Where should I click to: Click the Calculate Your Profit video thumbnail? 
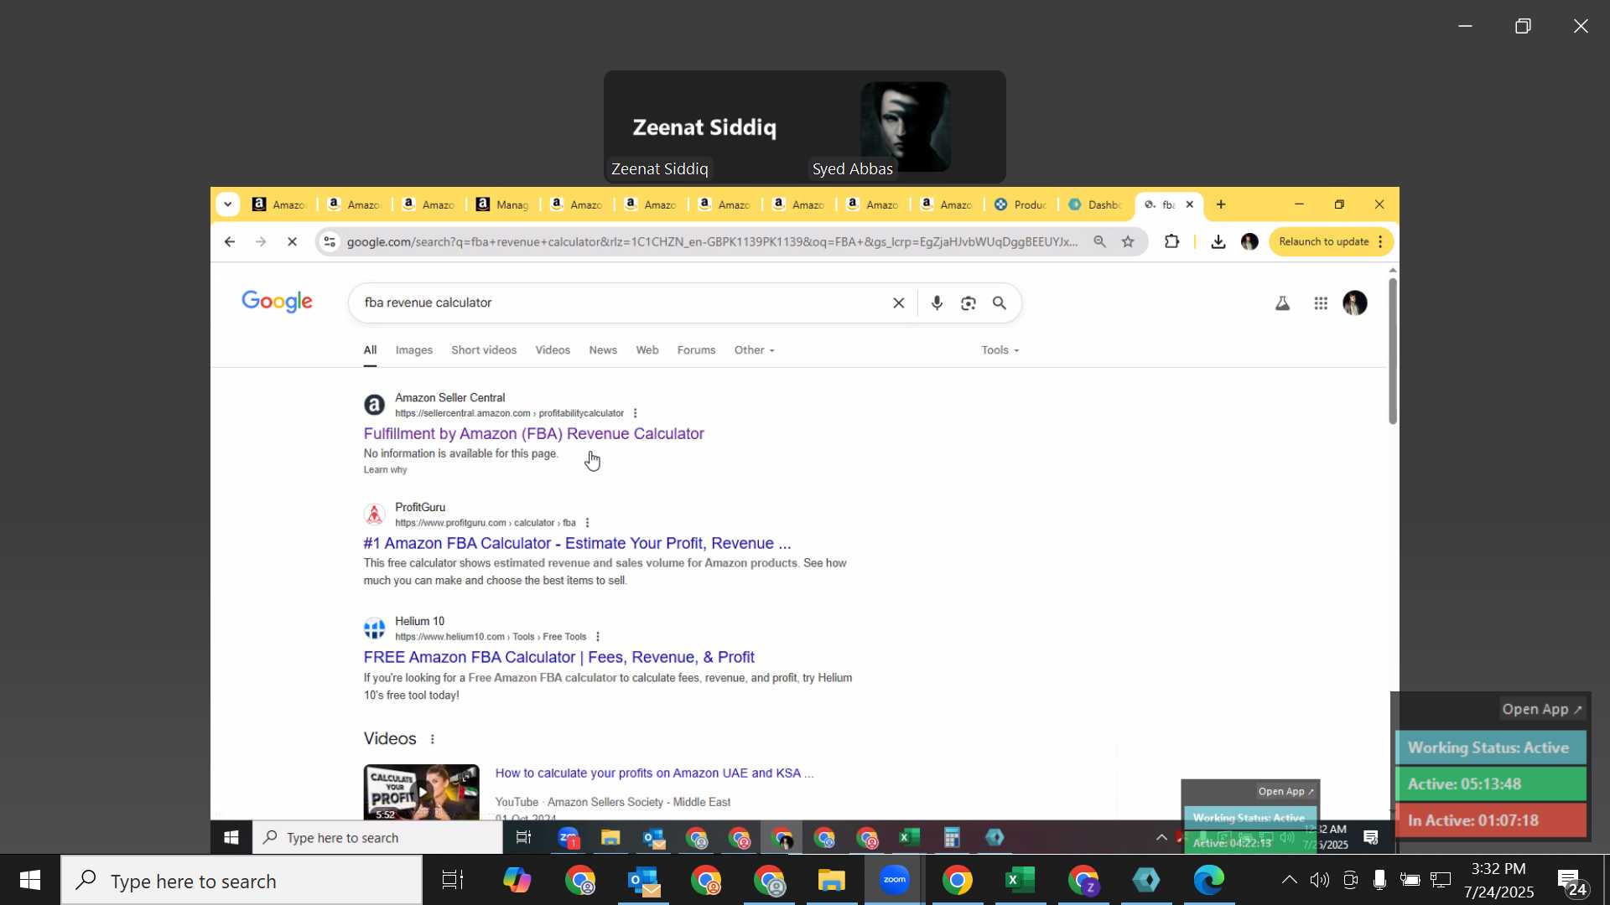421,792
